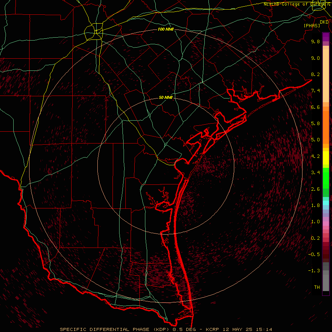Click the 'TH' threshold label on scale
Viewport: 332px width, 332px height.
click(317, 287)
